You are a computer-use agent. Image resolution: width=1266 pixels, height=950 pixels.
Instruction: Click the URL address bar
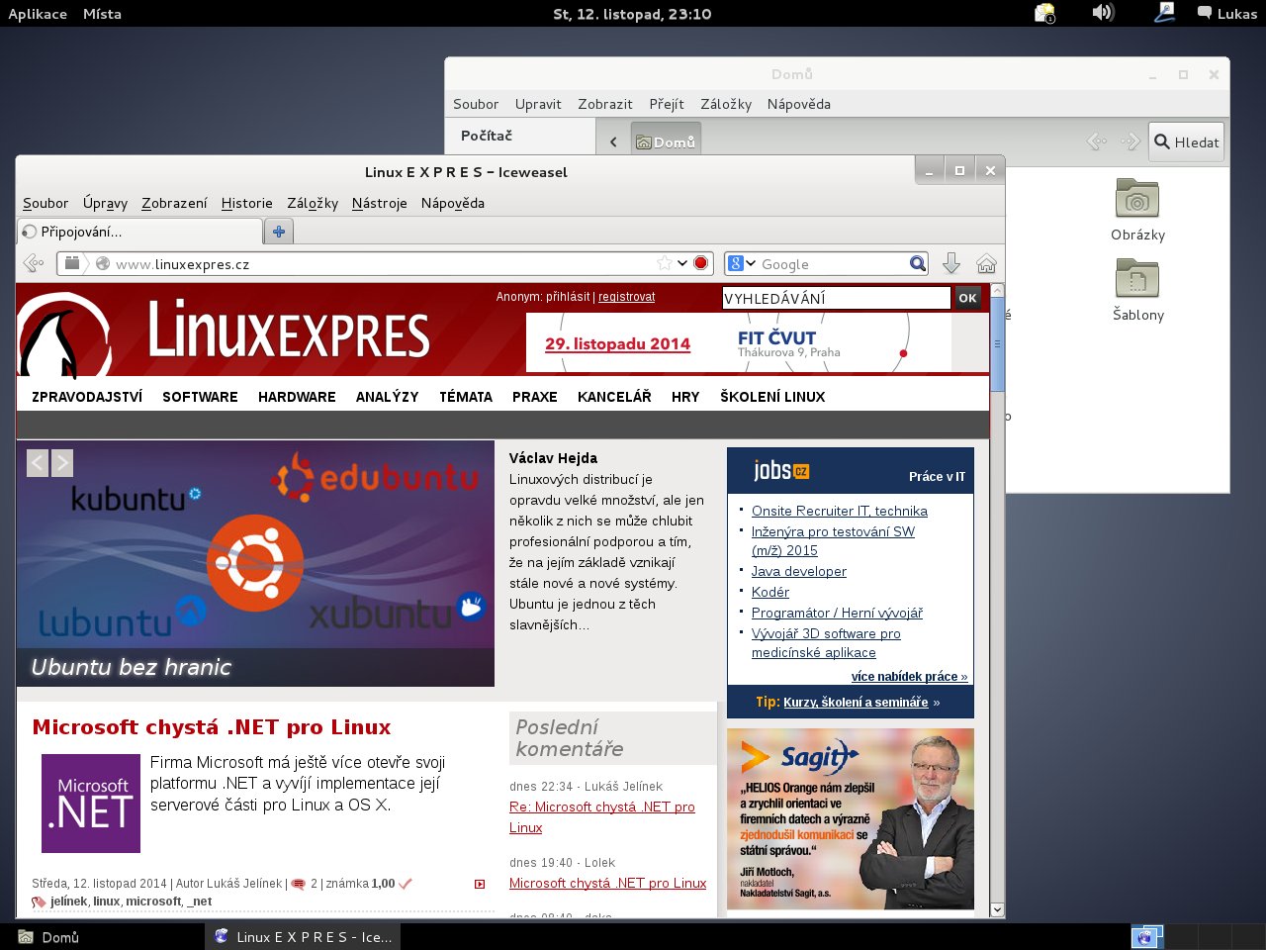(x=384, y=263)
